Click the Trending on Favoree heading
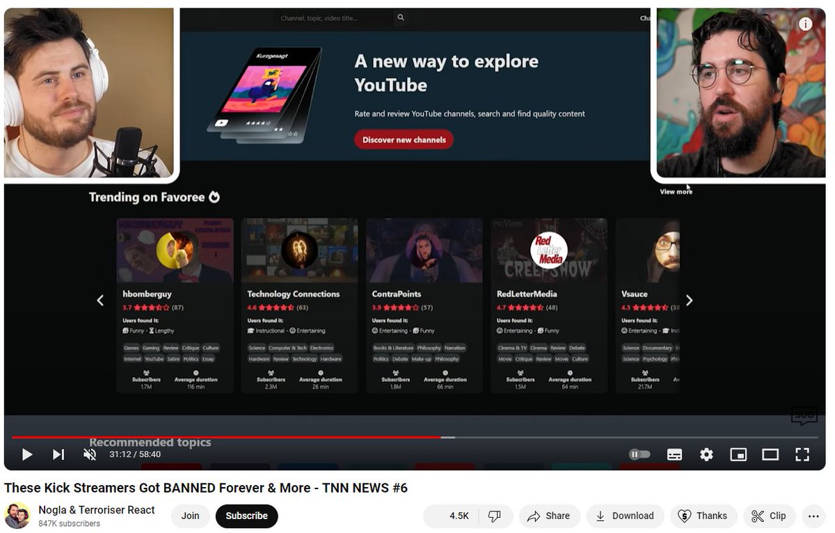This screenshot has width=835, height=533. (x=147, y=197)
